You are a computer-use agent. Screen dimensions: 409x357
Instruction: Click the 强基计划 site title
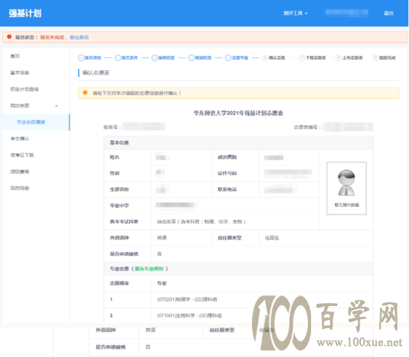(x=25, y=14)
